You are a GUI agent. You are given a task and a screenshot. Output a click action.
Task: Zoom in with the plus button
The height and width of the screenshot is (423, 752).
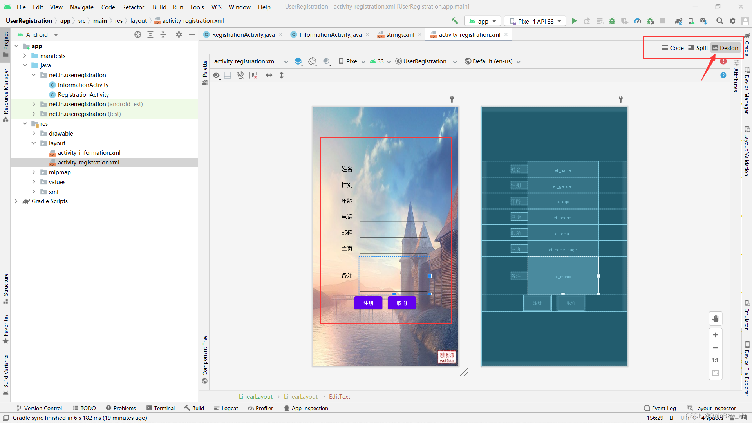click(x=716, y=335)
